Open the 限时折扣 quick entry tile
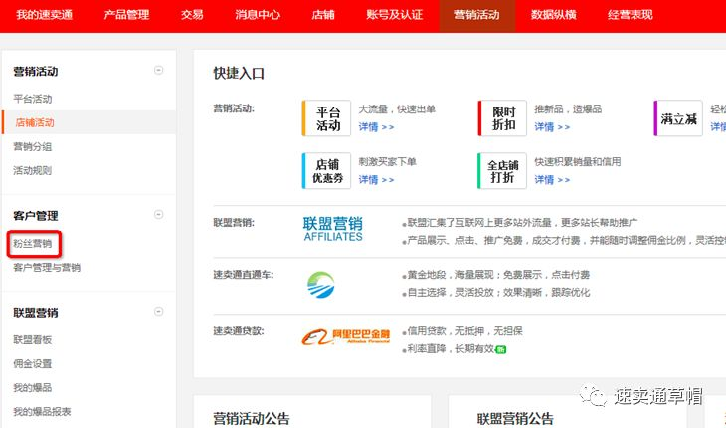726x428 pixels. pos(502,118)
